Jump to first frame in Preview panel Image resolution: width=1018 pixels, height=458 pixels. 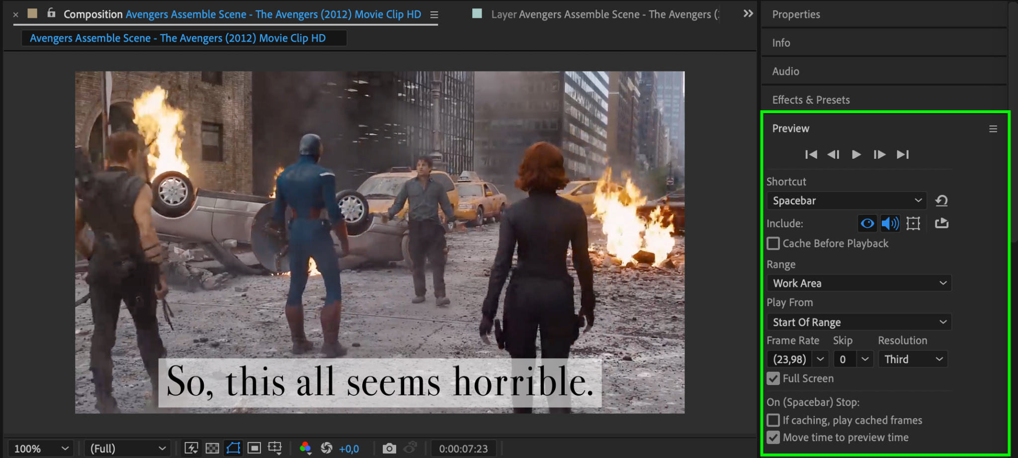click(811, 155)
